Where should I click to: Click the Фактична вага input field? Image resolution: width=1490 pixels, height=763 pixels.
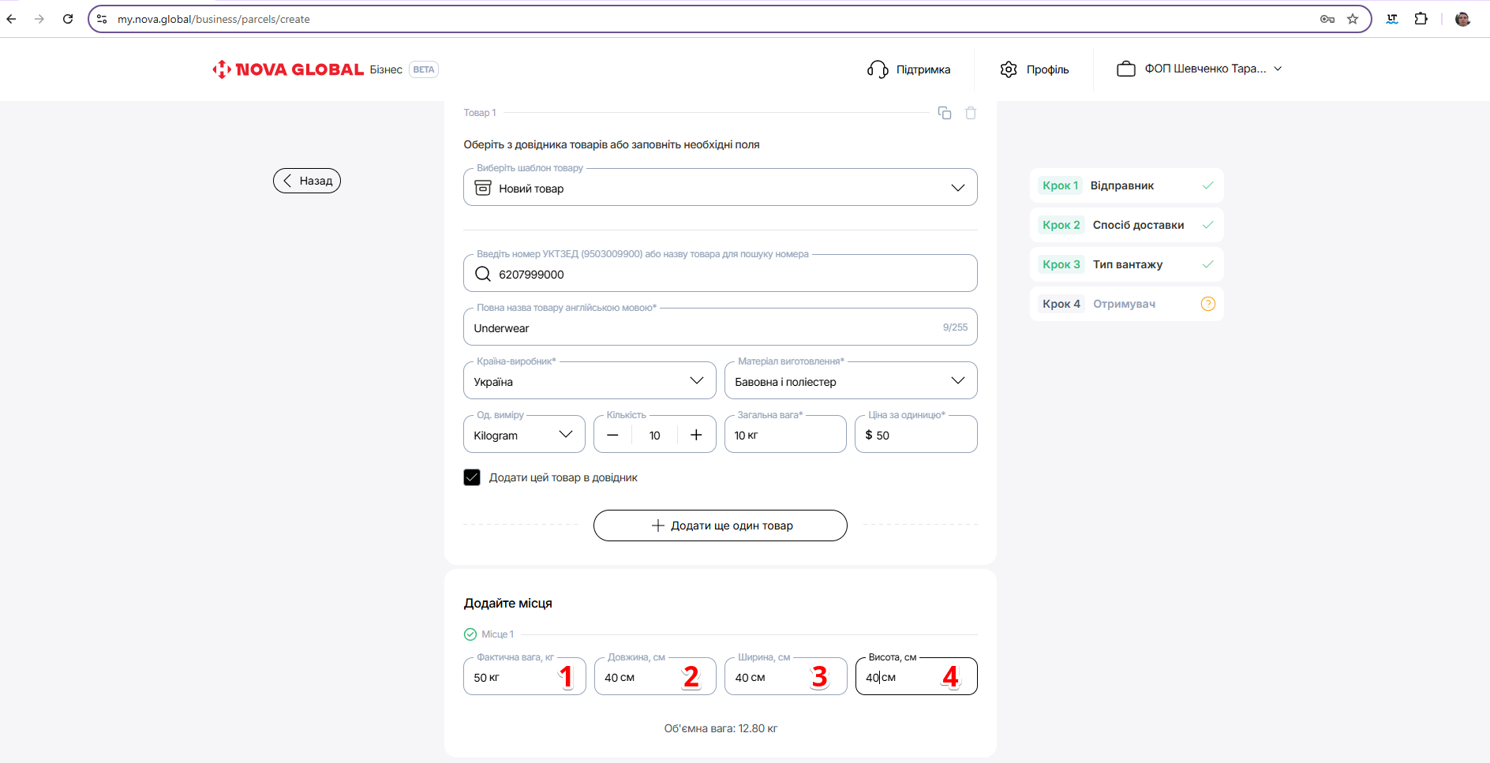pos(513,677)
